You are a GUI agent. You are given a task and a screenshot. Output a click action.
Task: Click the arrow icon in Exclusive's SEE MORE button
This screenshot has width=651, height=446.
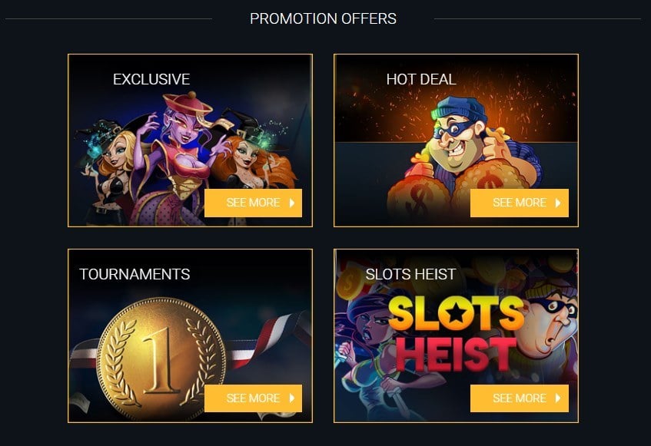291,203
